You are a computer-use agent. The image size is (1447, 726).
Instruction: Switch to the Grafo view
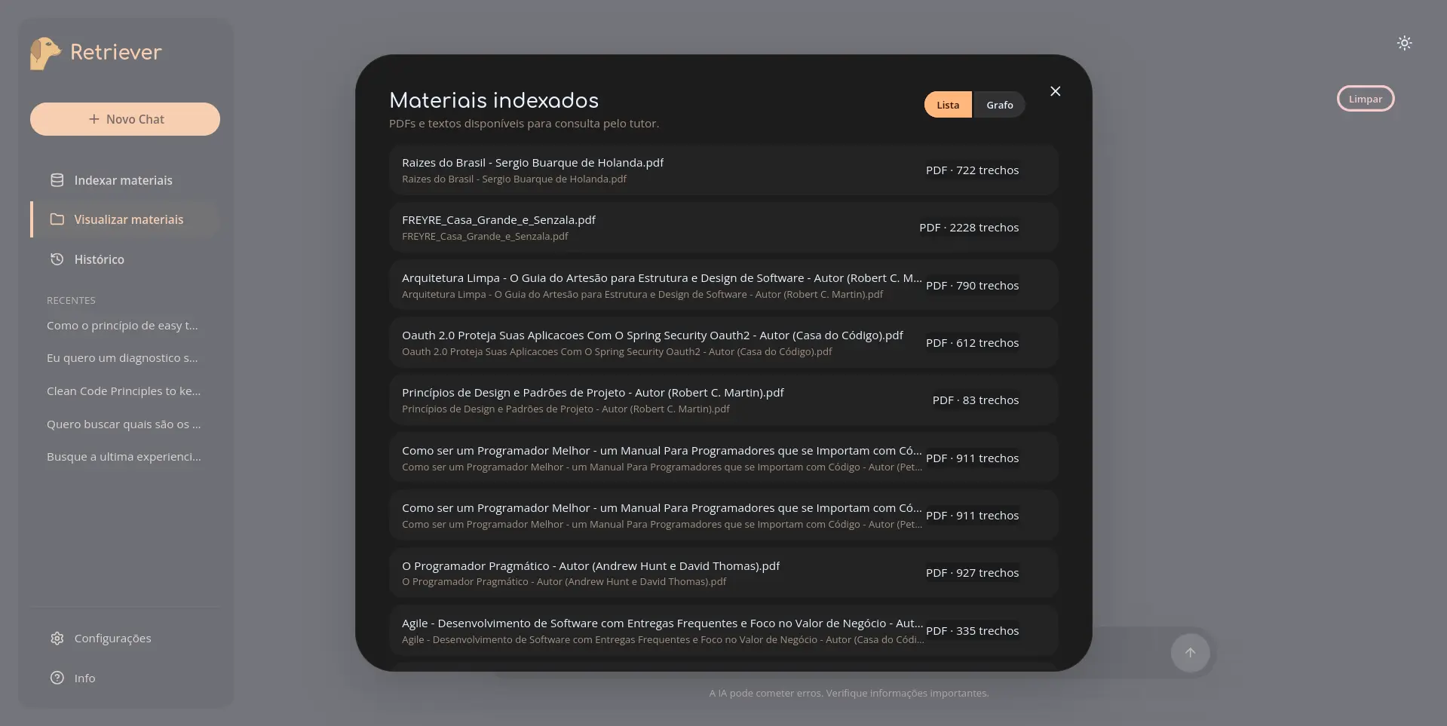[x=999, y=105]
